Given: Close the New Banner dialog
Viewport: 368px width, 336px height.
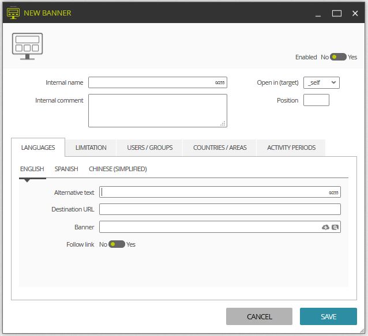Looking at the screenshot, I should [355, 14].
